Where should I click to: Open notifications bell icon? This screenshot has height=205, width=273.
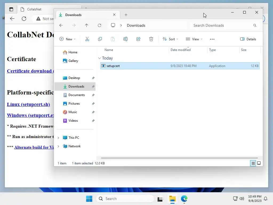(266, 199)
